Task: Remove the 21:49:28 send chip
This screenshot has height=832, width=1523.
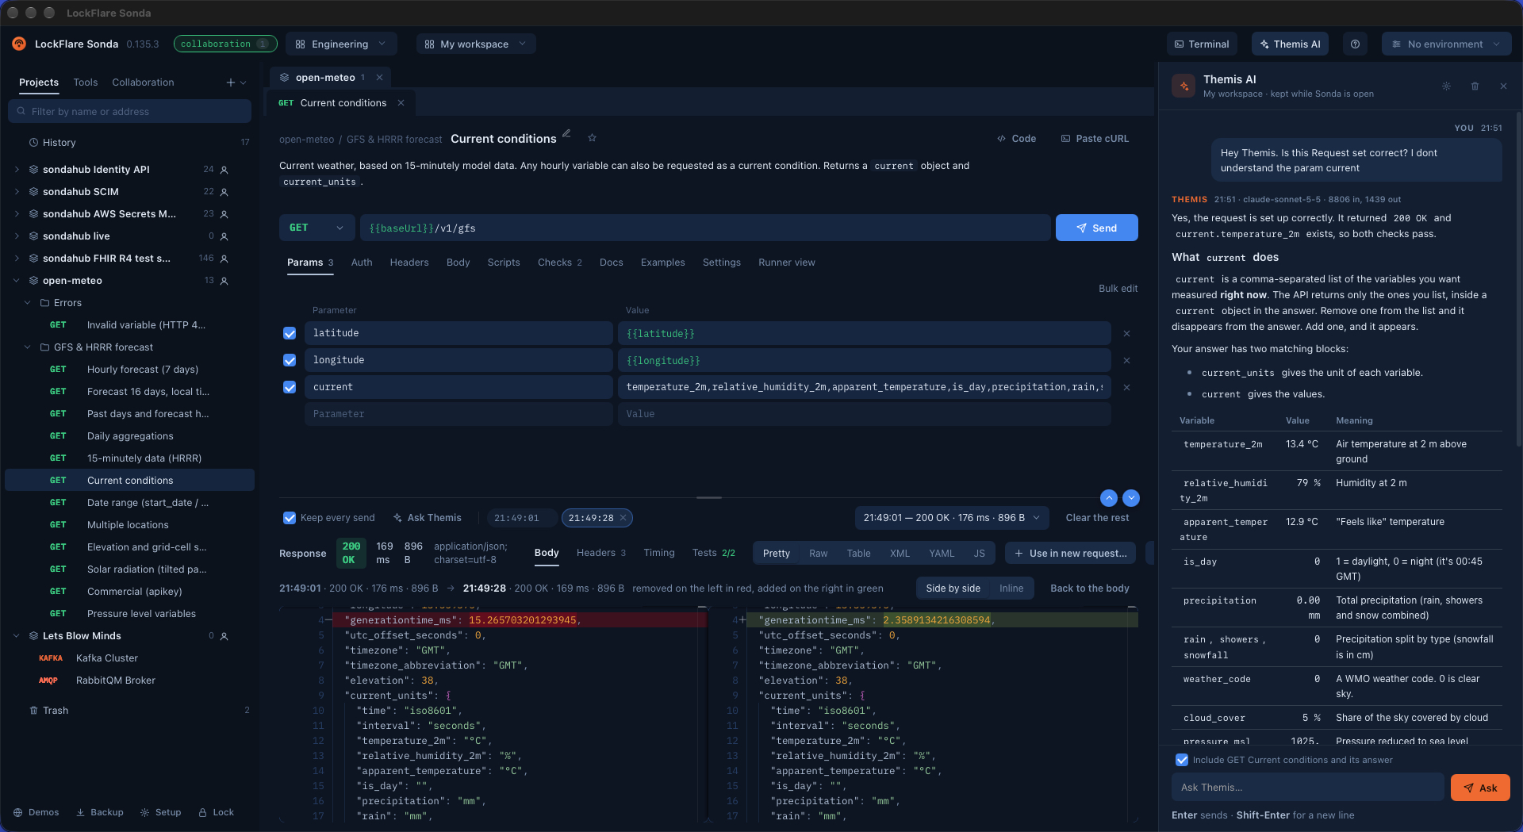Action: point(623,518)
